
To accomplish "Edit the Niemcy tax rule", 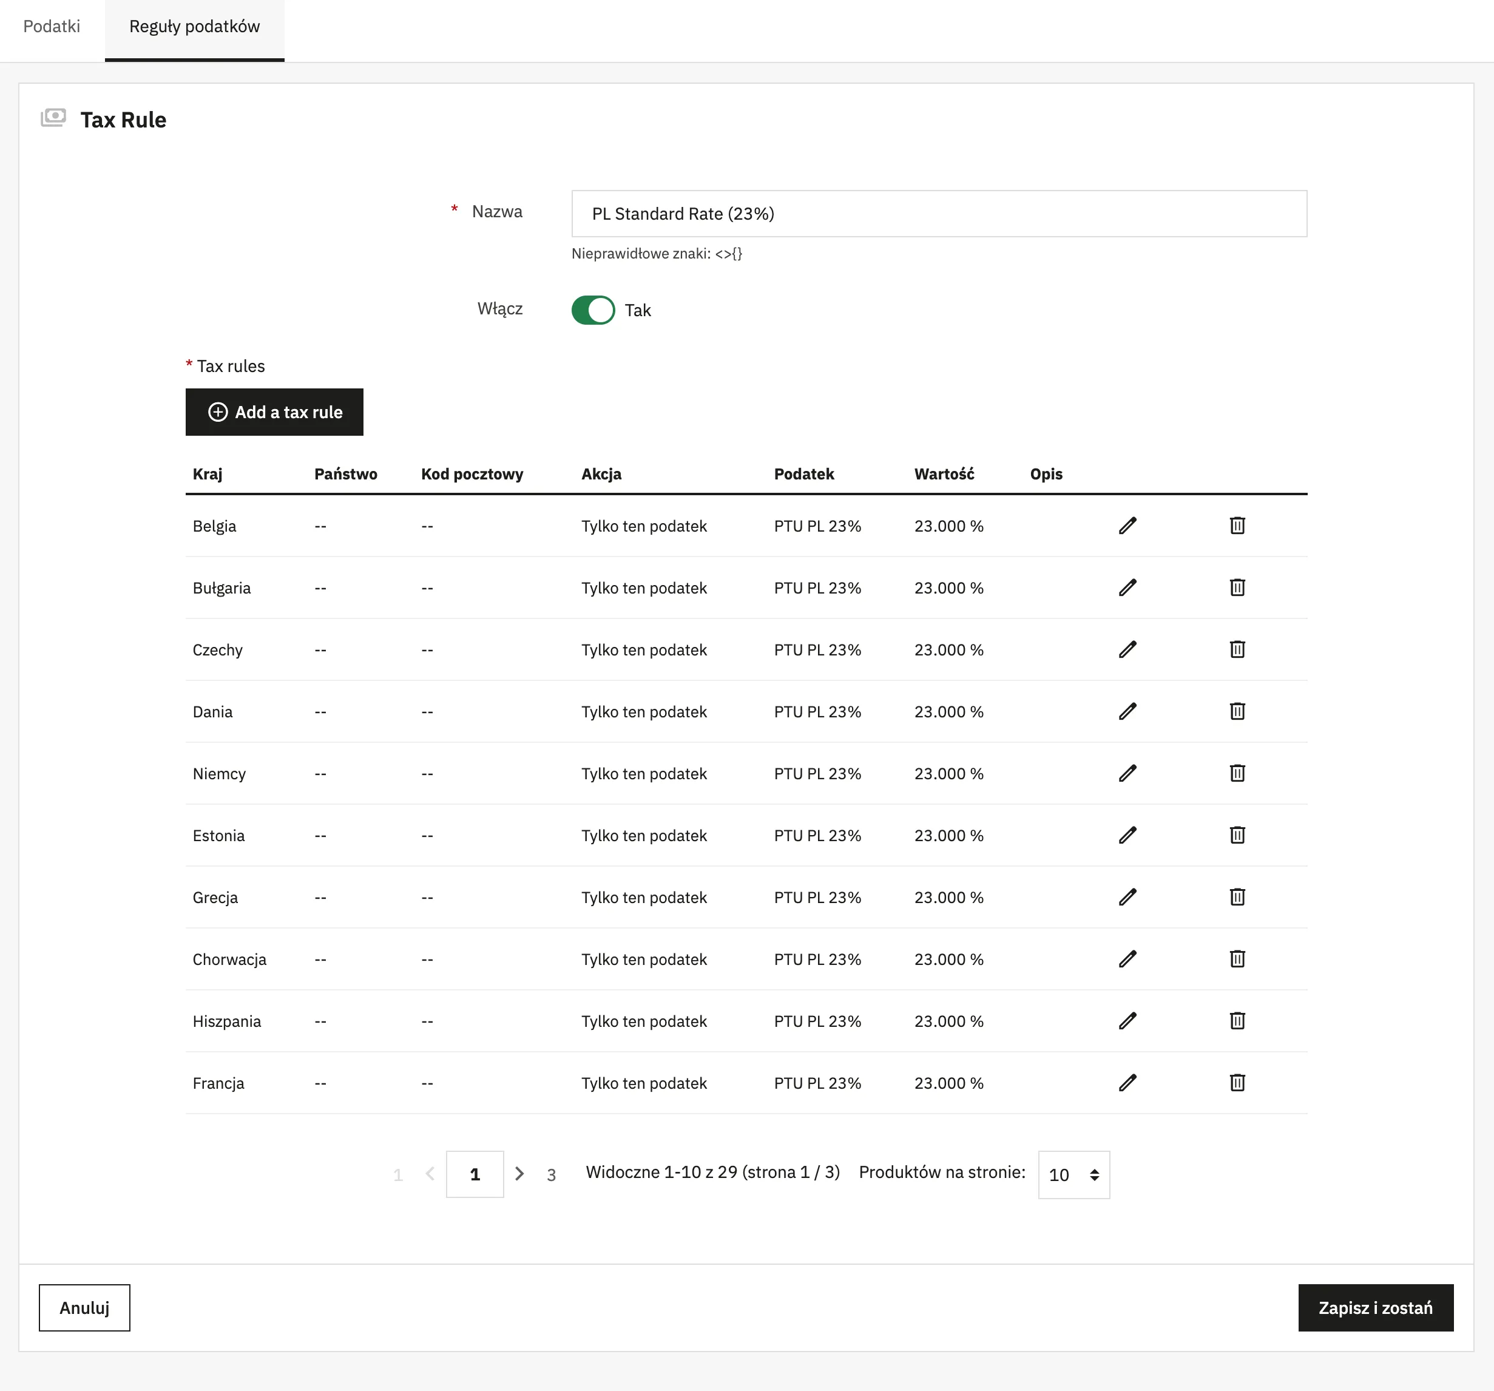I will pos(1127,773).
